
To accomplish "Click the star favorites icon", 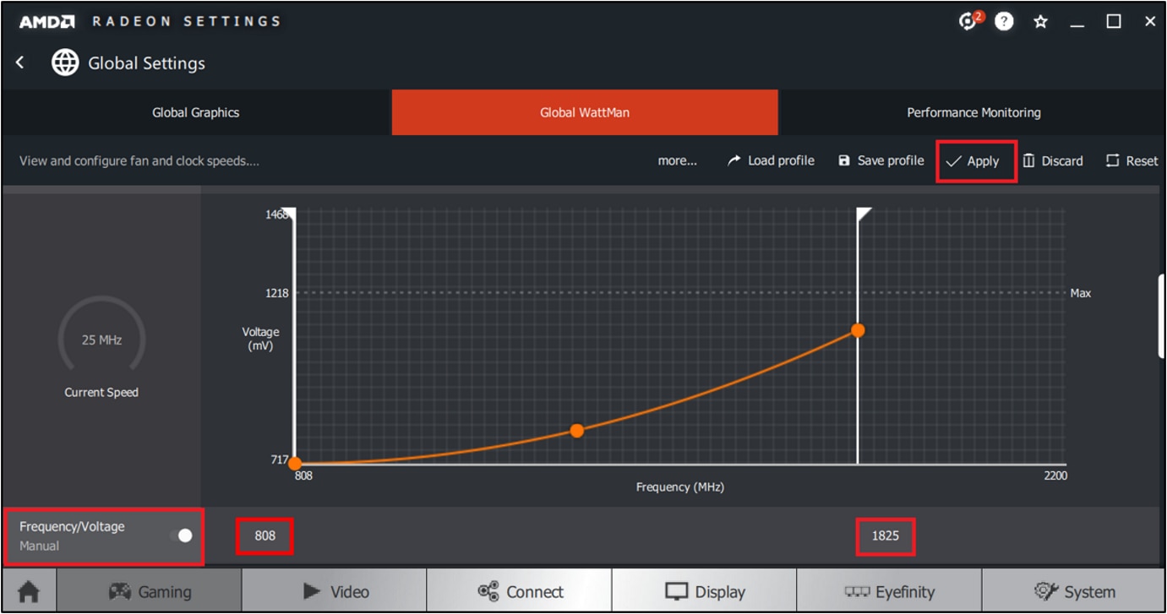I will [1040, 22].
